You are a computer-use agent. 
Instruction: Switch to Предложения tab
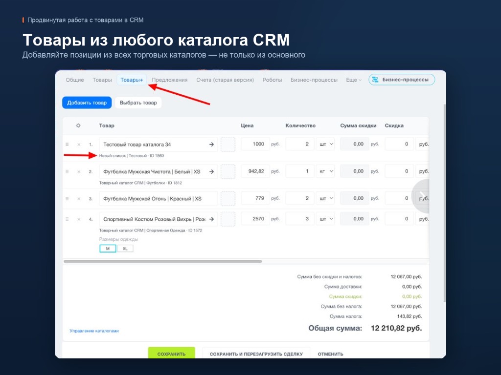click(170, 80)
